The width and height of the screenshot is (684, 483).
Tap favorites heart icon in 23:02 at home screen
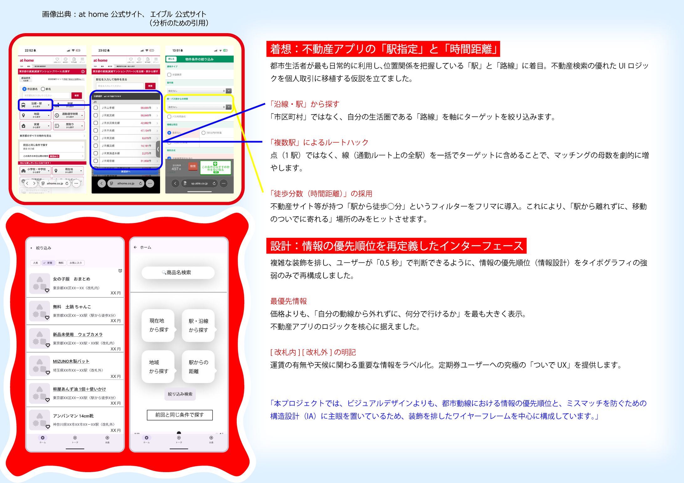[131, 59]
